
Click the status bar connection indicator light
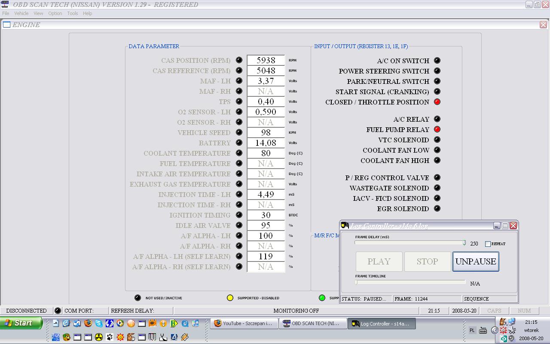click(x=58, y=310)
